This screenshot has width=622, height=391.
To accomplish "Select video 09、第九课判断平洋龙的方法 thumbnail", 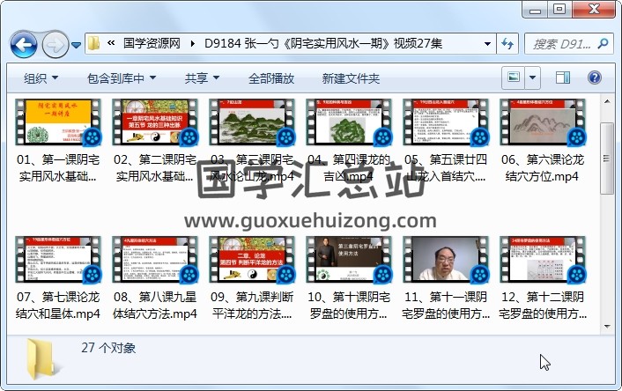I will (x=251, y=259).
